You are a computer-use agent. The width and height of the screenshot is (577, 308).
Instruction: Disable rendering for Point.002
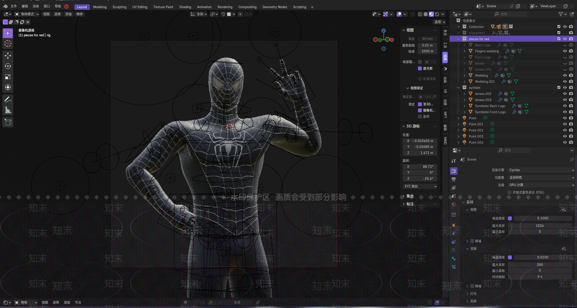tap(571, 130)
